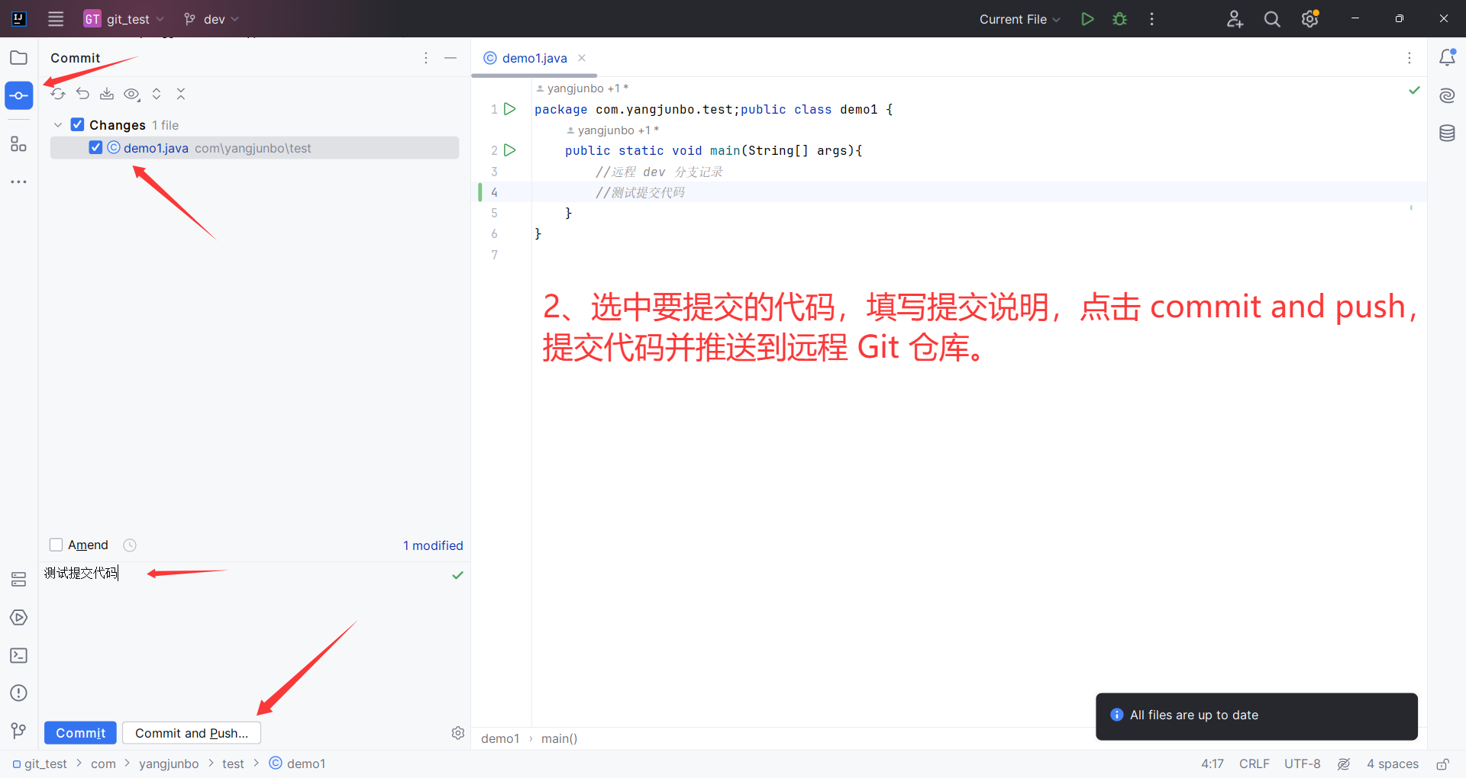Select the Project tool window icon

point(18,57)
